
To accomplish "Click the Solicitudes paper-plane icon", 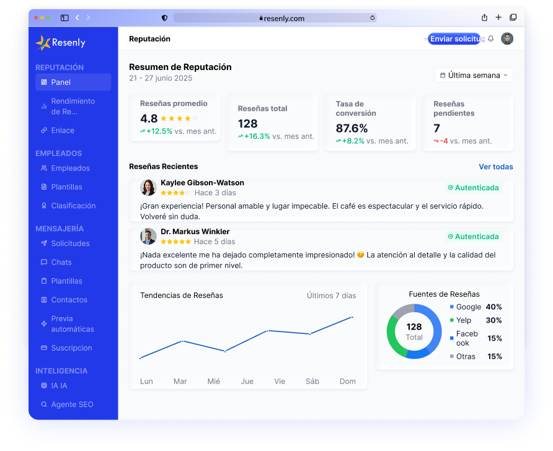I will click(44, 243).
